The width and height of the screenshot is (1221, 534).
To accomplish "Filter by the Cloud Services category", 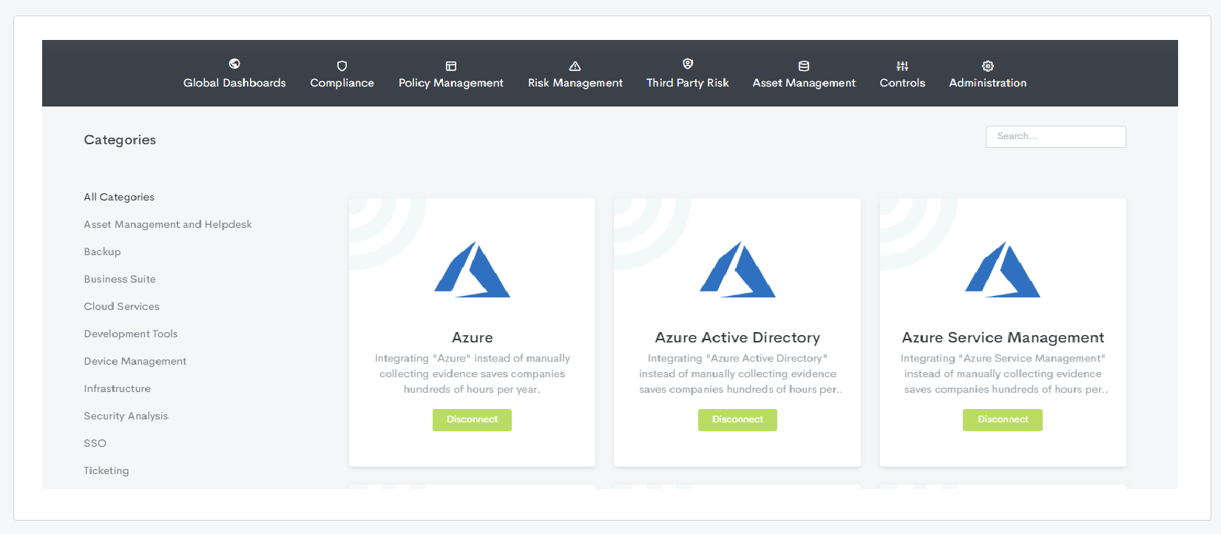I will [121, 306].
